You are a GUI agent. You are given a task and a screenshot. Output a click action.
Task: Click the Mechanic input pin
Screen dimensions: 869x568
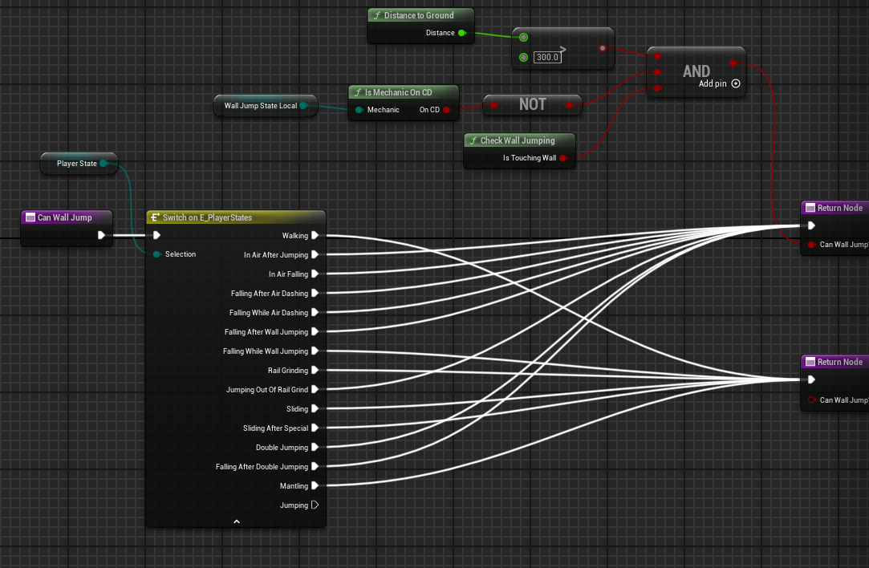pos(359,110)
